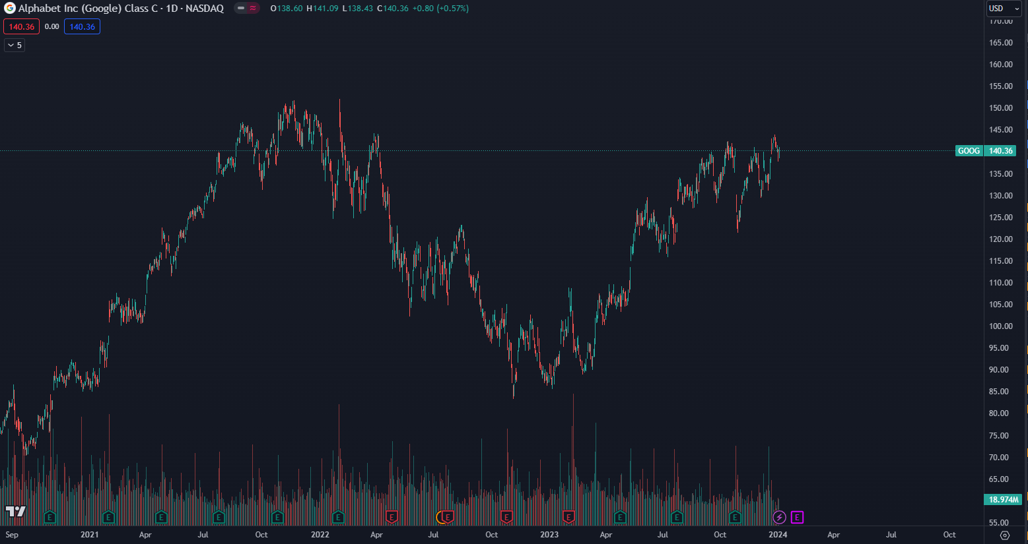The height and width of the screenshot is (544, 1028).
Task: Open the pink upcoming earnings E marker
Action: point(797,518)
